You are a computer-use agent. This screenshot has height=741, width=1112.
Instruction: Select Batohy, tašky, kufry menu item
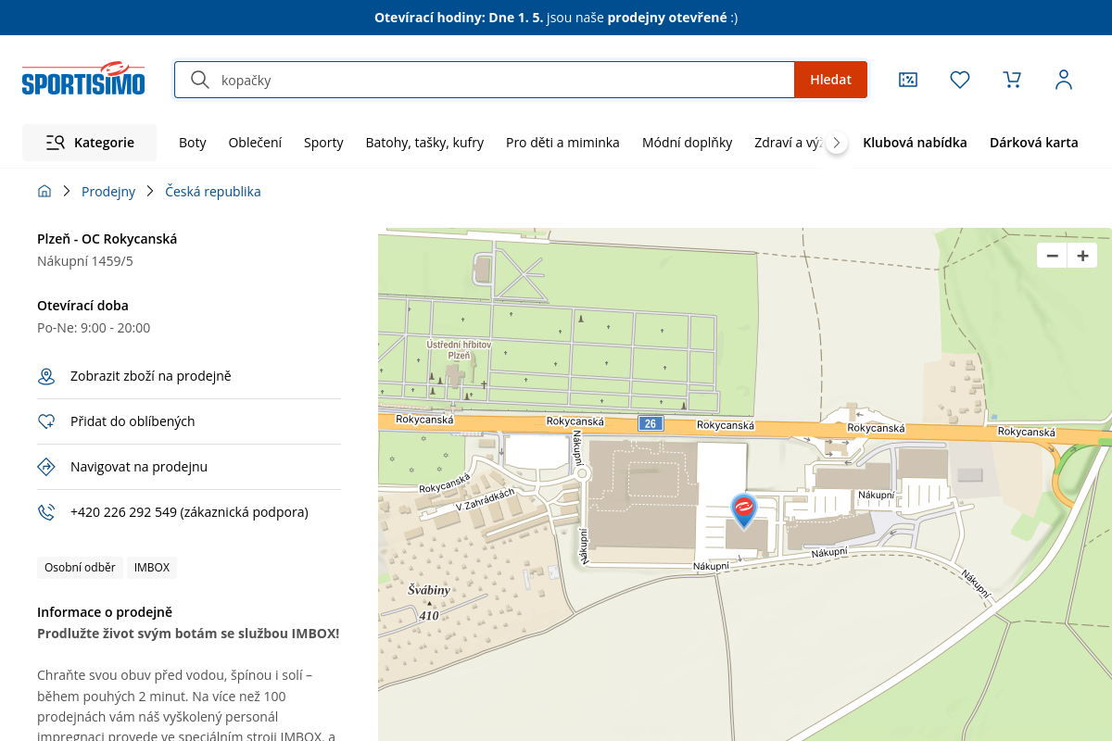tap(424, 143)
